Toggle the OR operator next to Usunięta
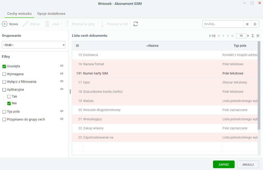 point(62,66)
